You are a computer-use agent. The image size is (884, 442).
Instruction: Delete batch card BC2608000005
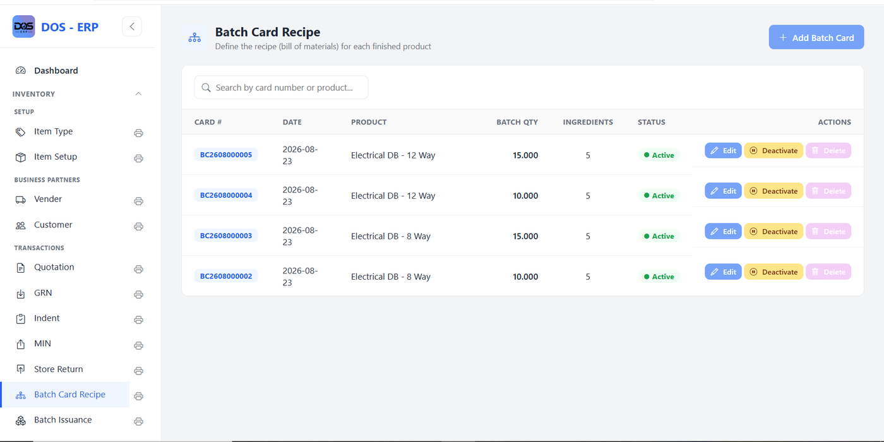828,150
